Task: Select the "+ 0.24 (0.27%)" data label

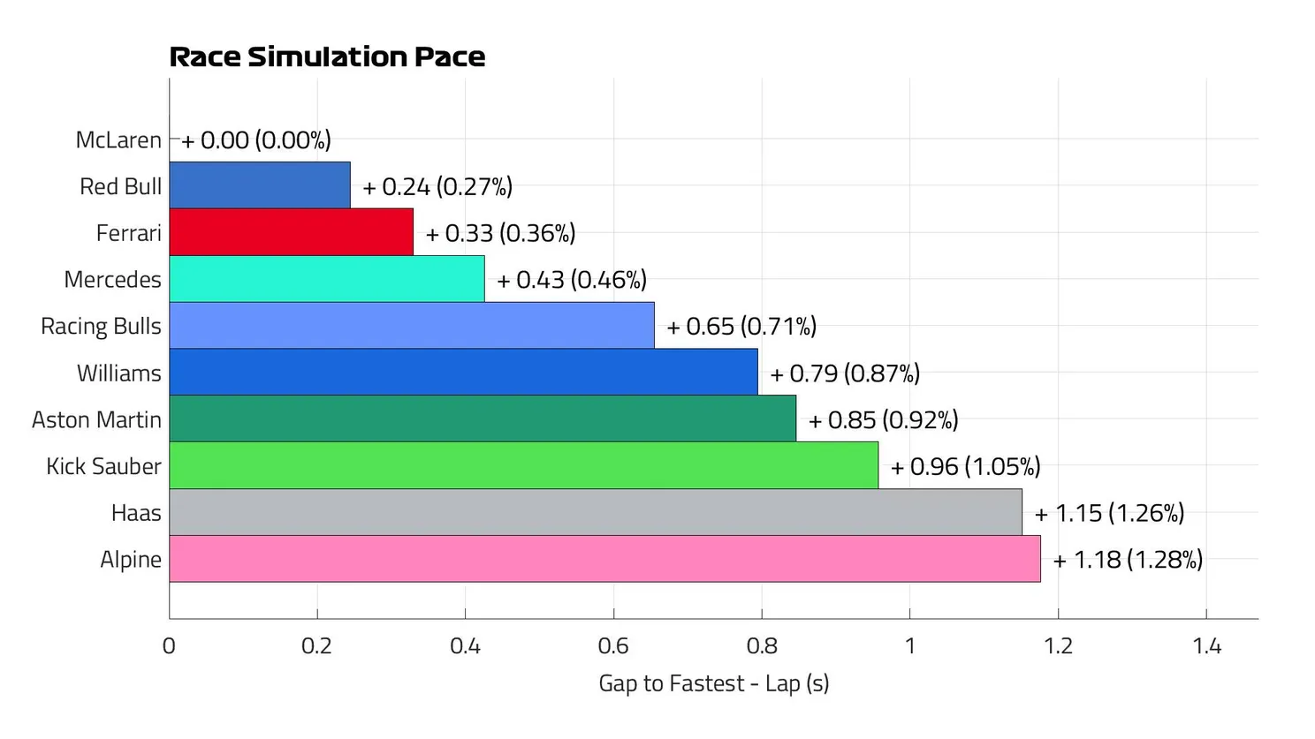Action: coord(437,186)
